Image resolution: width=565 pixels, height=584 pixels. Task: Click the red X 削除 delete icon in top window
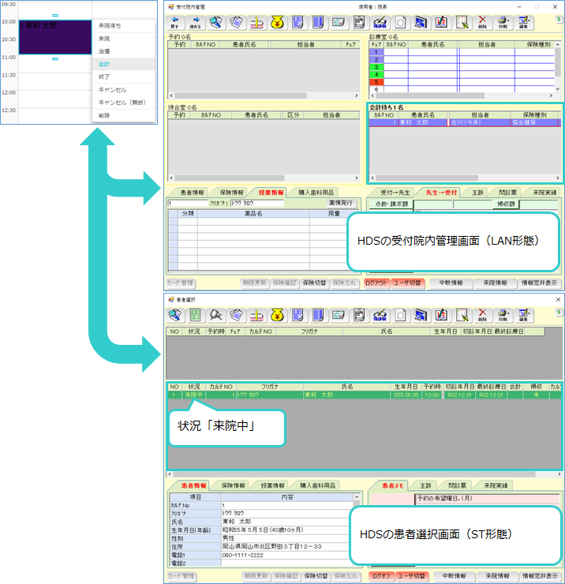pyautogui.click(x=483, y=23)
